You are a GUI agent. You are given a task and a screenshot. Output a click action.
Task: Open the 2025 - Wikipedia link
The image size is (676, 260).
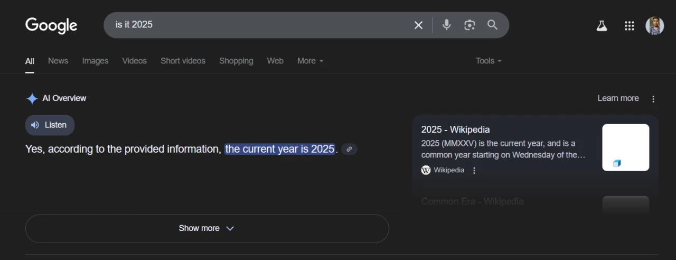(455, 129)
